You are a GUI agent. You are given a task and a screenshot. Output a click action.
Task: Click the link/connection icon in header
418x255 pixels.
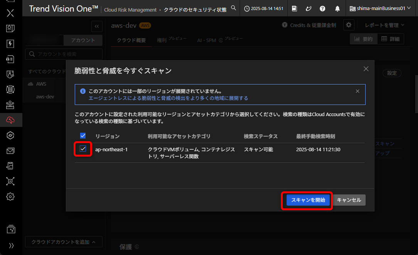(x=309, y=8)
